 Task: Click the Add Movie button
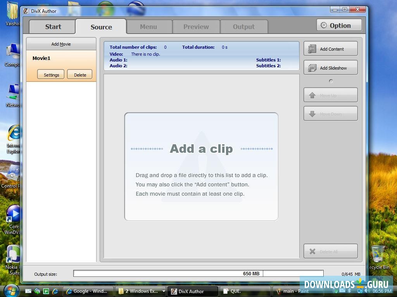(61, 44)
